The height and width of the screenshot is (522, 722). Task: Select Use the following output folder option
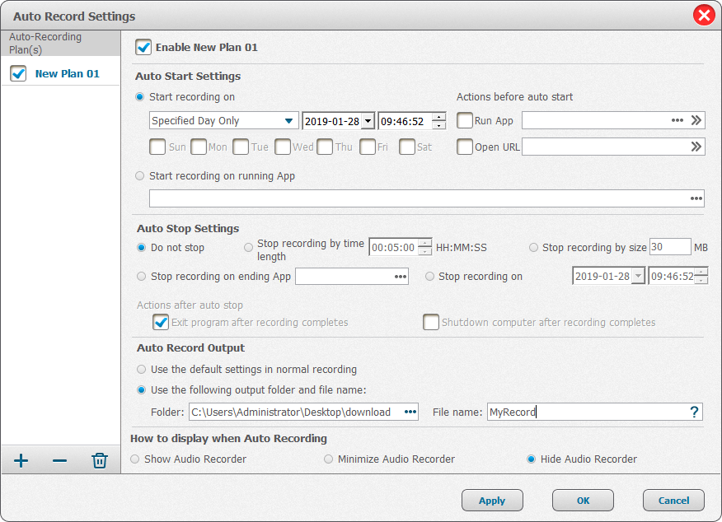142,390
